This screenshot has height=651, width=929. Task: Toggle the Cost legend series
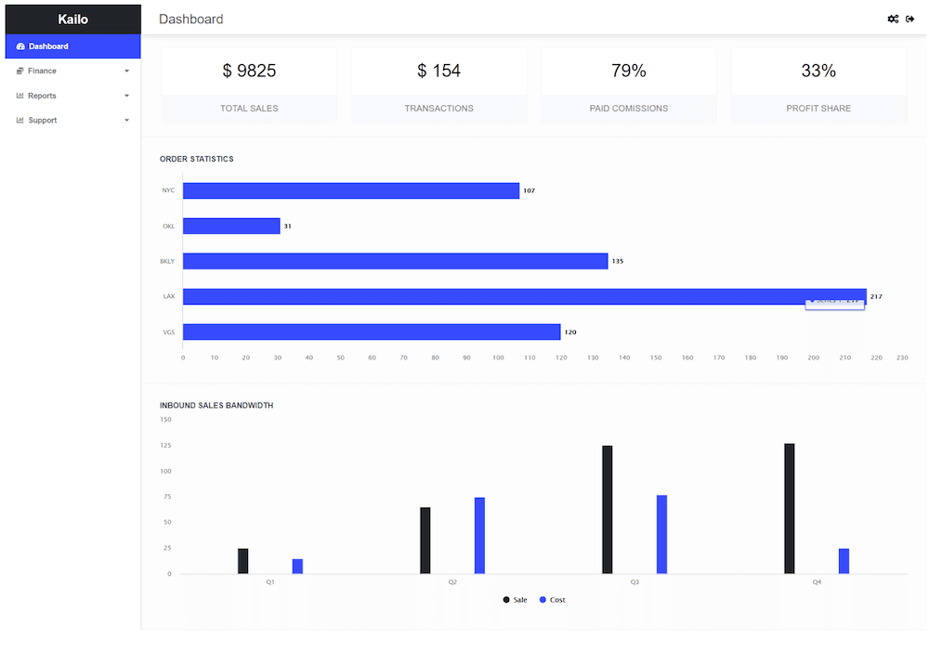point(552,600)
